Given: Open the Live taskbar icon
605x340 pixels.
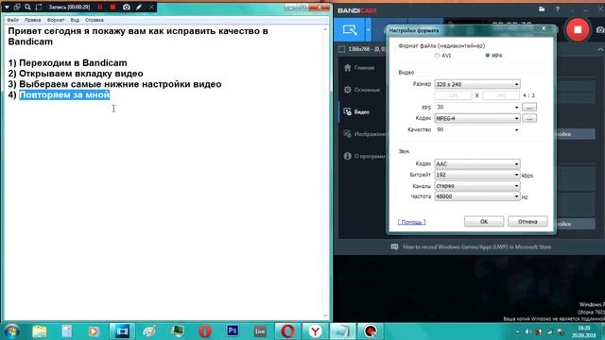Looking at the screenshot, I should click(260, 331).
